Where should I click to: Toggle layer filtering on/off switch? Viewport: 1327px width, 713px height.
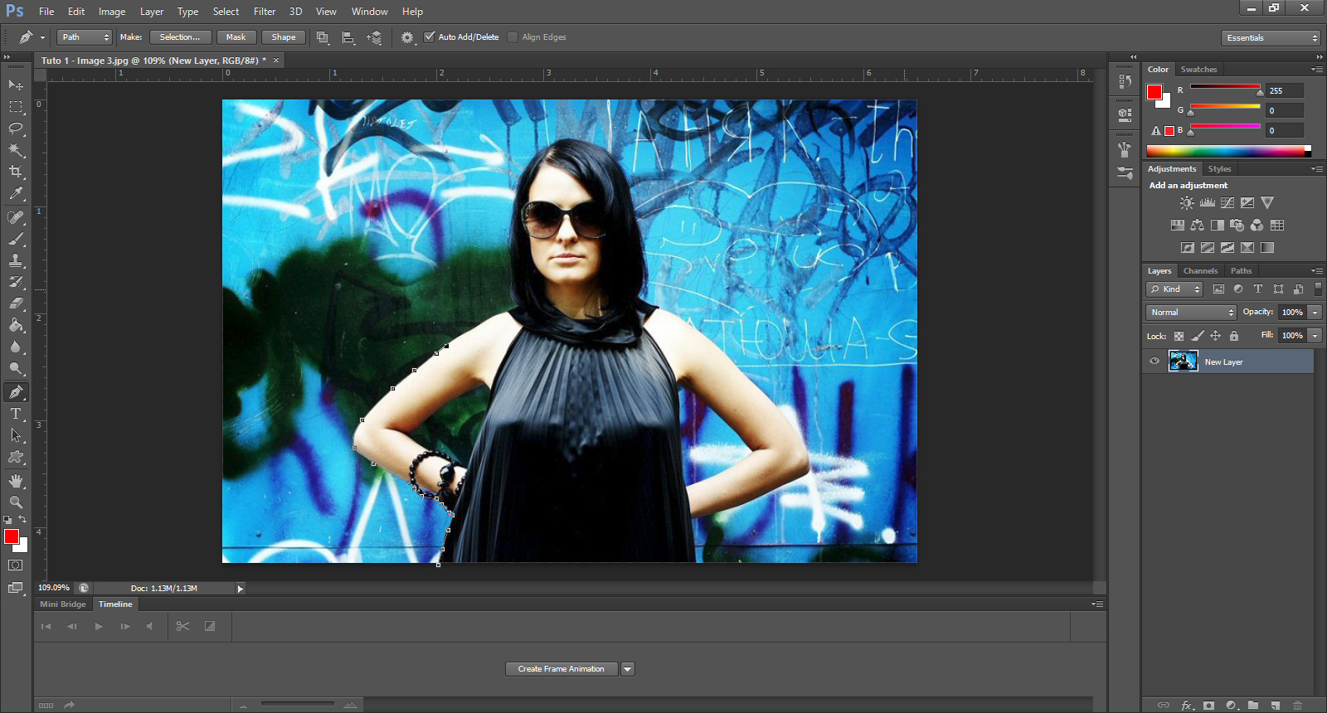pos(1318,289)
